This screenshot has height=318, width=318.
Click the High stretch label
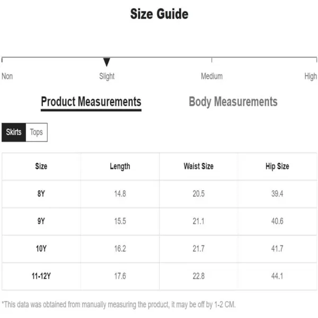click(x=311, y=76)
